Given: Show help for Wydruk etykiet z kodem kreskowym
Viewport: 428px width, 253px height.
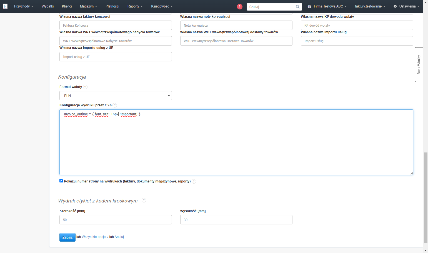Looking at the screenshot, I should pos(144,200).
